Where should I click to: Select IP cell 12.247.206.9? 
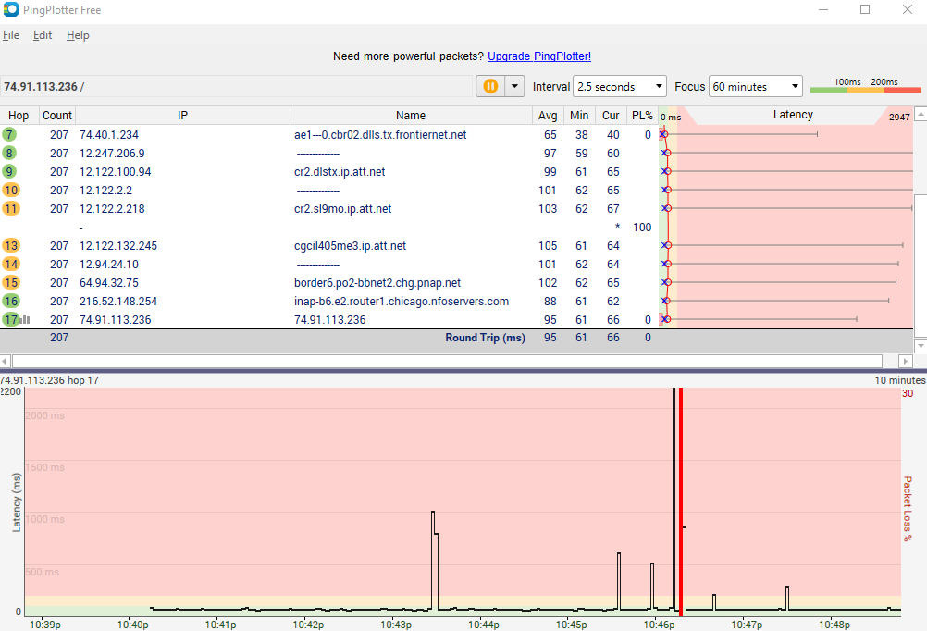[x=112, y=154]
